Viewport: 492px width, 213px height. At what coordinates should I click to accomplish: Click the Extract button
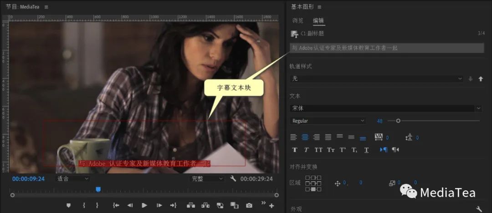click(x=205, y=205)
